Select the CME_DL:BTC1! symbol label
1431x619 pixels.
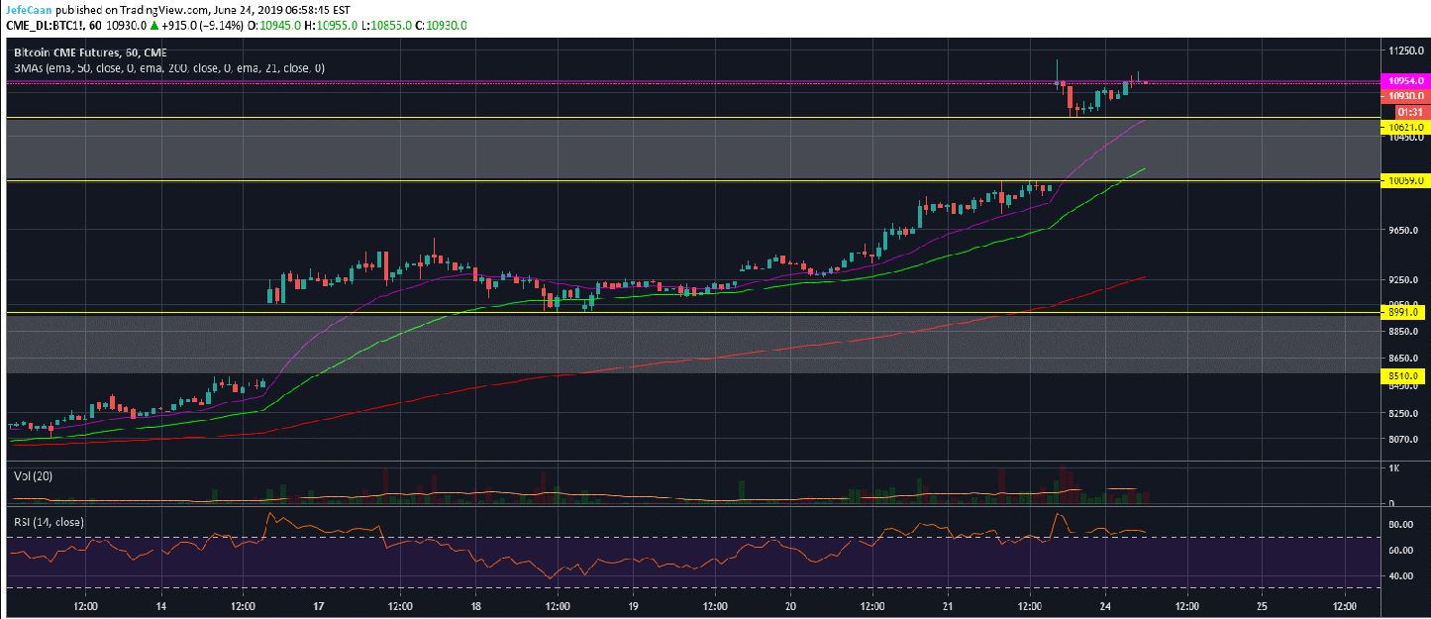tap(46, 25)
